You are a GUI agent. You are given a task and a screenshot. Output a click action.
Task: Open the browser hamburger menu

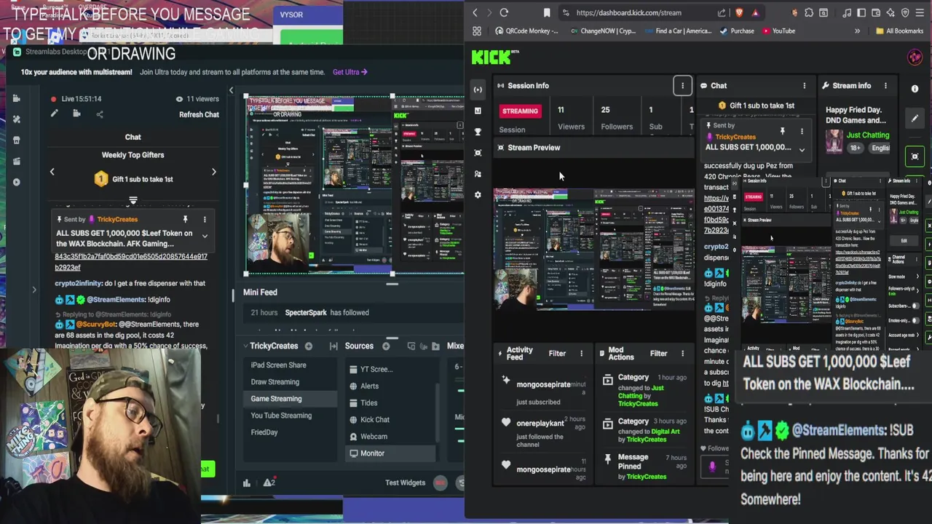pyautogui.click(x=921, y=12)
